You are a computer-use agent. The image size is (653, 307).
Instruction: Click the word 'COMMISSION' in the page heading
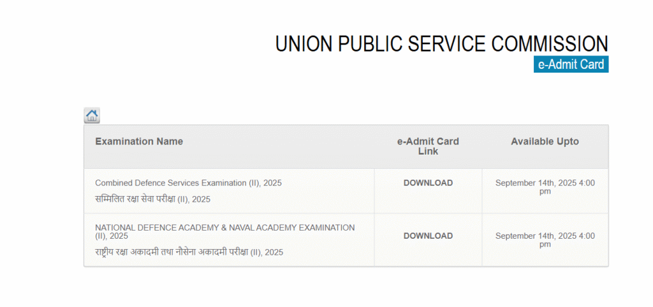pos(550,44)
